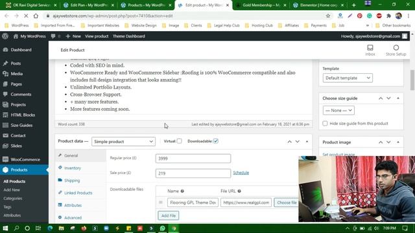Image resolution: width=415 pixels, height=233 pixels.
Task: Open HTML Blocks icon in sidebar
Action: tap(6, 115)
